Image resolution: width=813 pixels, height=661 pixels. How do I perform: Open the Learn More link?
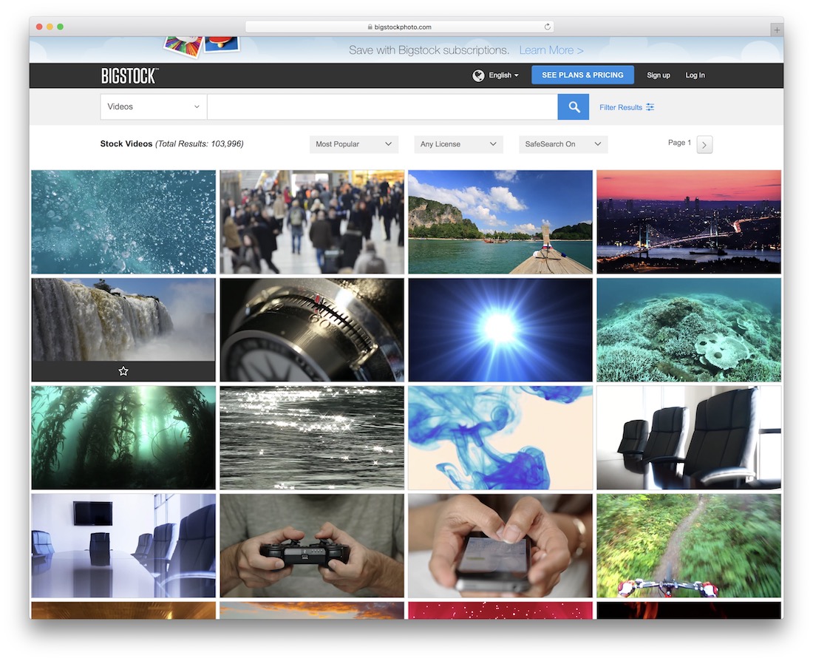[551, 50]
